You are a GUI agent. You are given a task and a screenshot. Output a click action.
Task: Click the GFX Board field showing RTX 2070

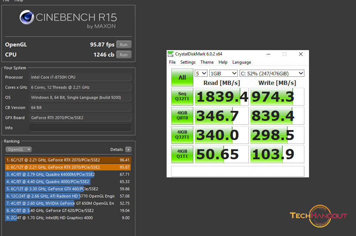click(x=80, y=118)
